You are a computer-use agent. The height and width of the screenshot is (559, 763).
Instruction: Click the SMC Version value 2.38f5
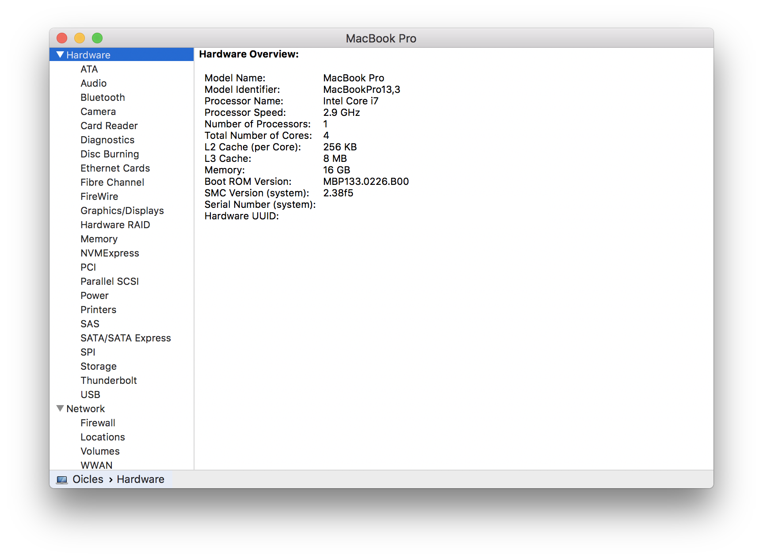click(x=338, y=193)
